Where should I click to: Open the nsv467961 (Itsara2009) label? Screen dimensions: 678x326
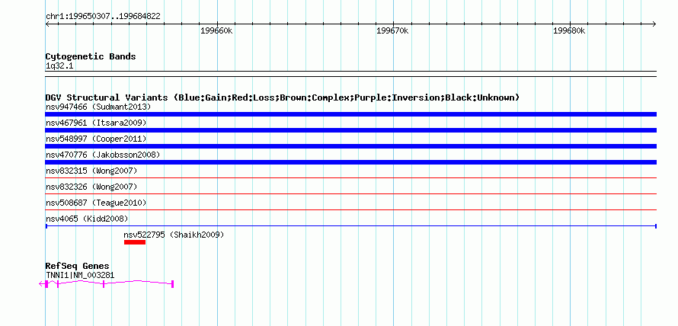point(96,123)
